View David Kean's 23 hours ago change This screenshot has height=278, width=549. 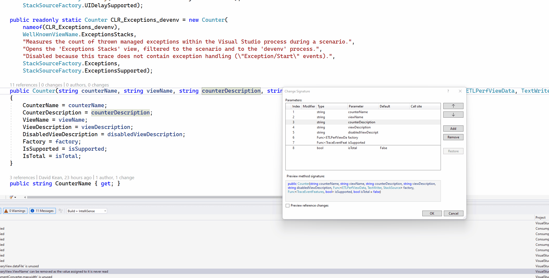pos(65,177)
